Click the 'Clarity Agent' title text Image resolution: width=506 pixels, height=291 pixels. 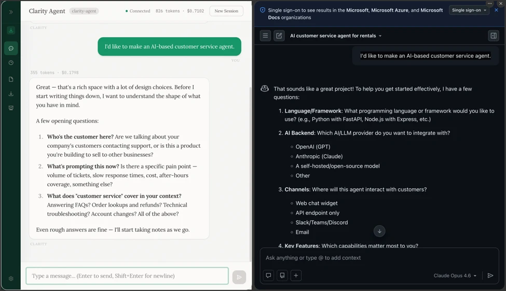[47, 11]
